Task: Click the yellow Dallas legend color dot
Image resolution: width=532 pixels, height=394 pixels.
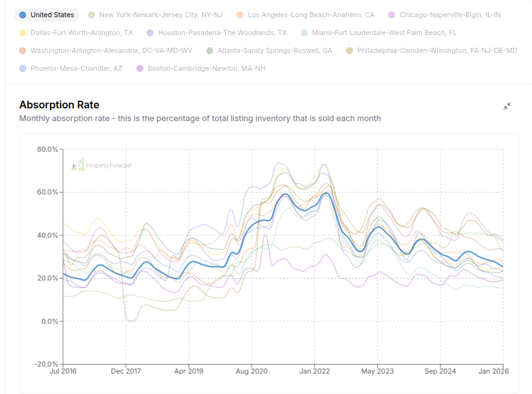Action: 23,33
